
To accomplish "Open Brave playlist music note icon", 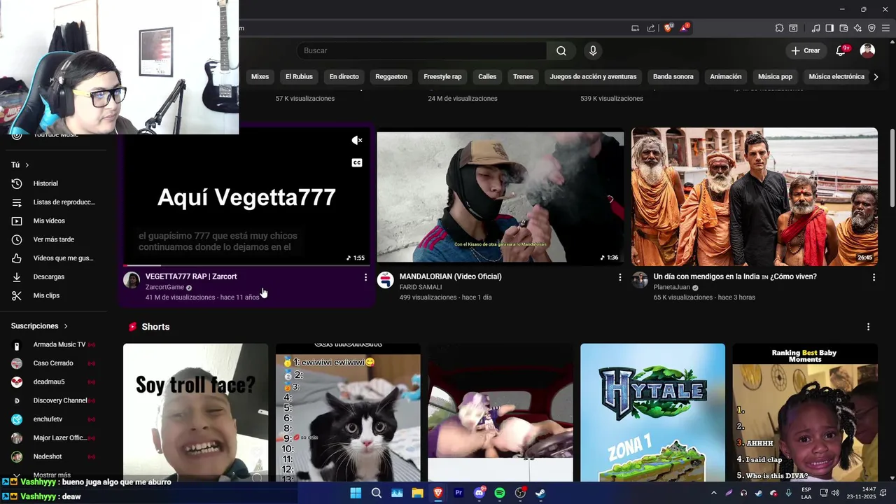I will [815, 28].
